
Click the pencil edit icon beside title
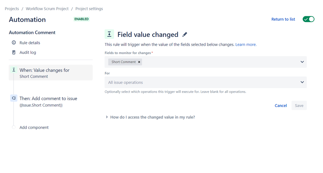[185, 34]
